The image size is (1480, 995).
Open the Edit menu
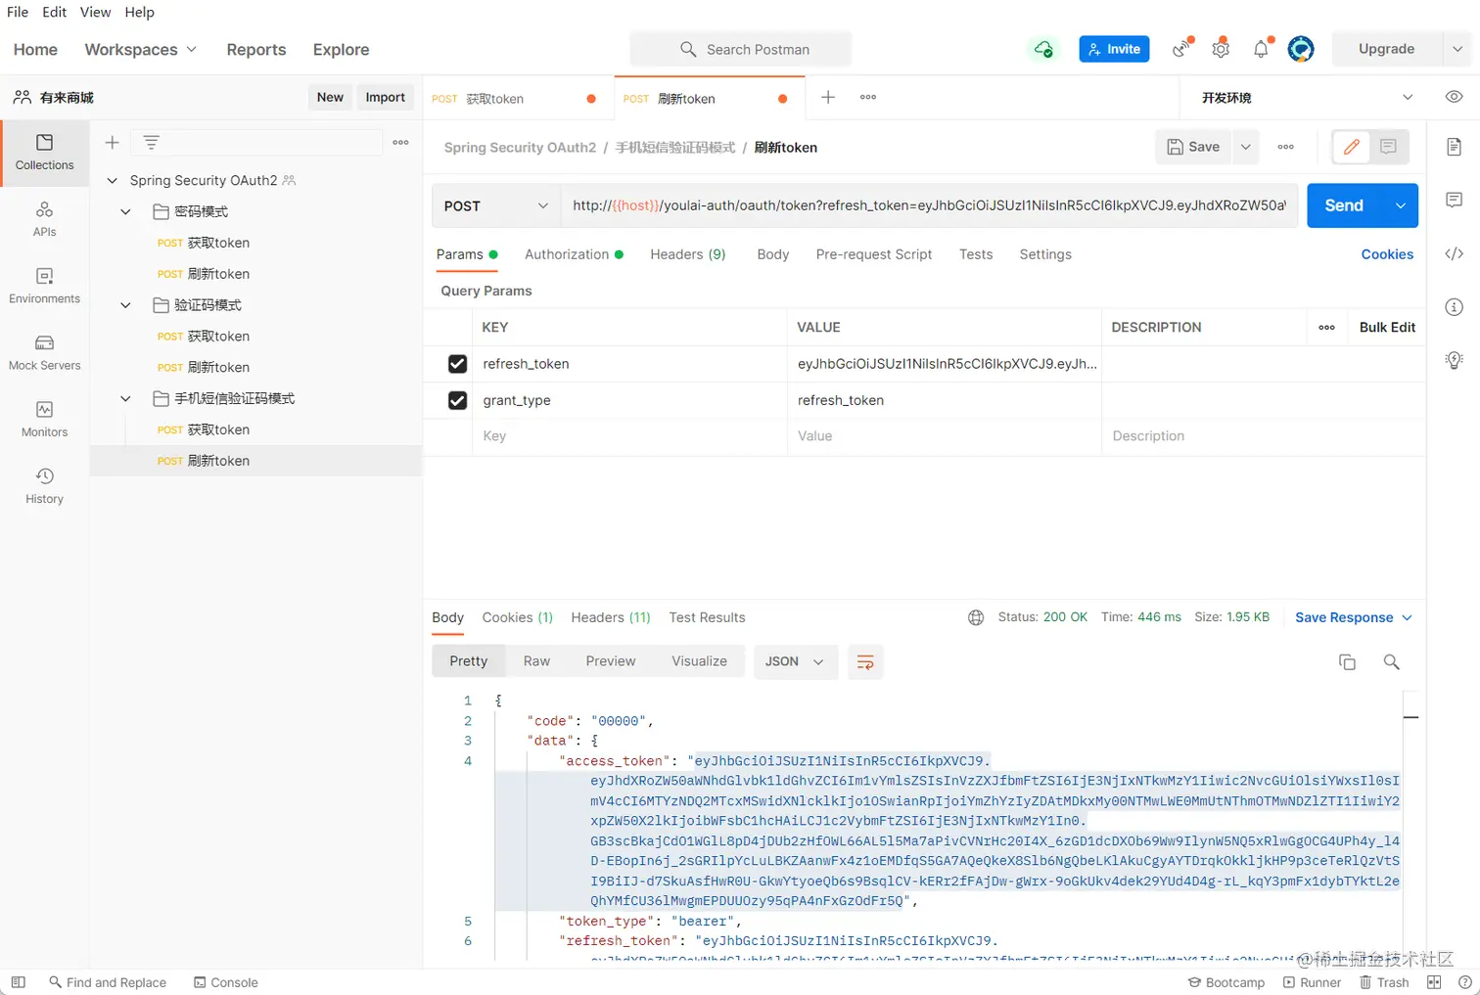(55, 12)
